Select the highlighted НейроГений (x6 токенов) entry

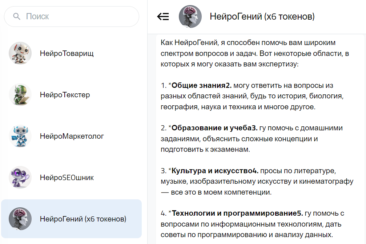click(x=72, y=219)
